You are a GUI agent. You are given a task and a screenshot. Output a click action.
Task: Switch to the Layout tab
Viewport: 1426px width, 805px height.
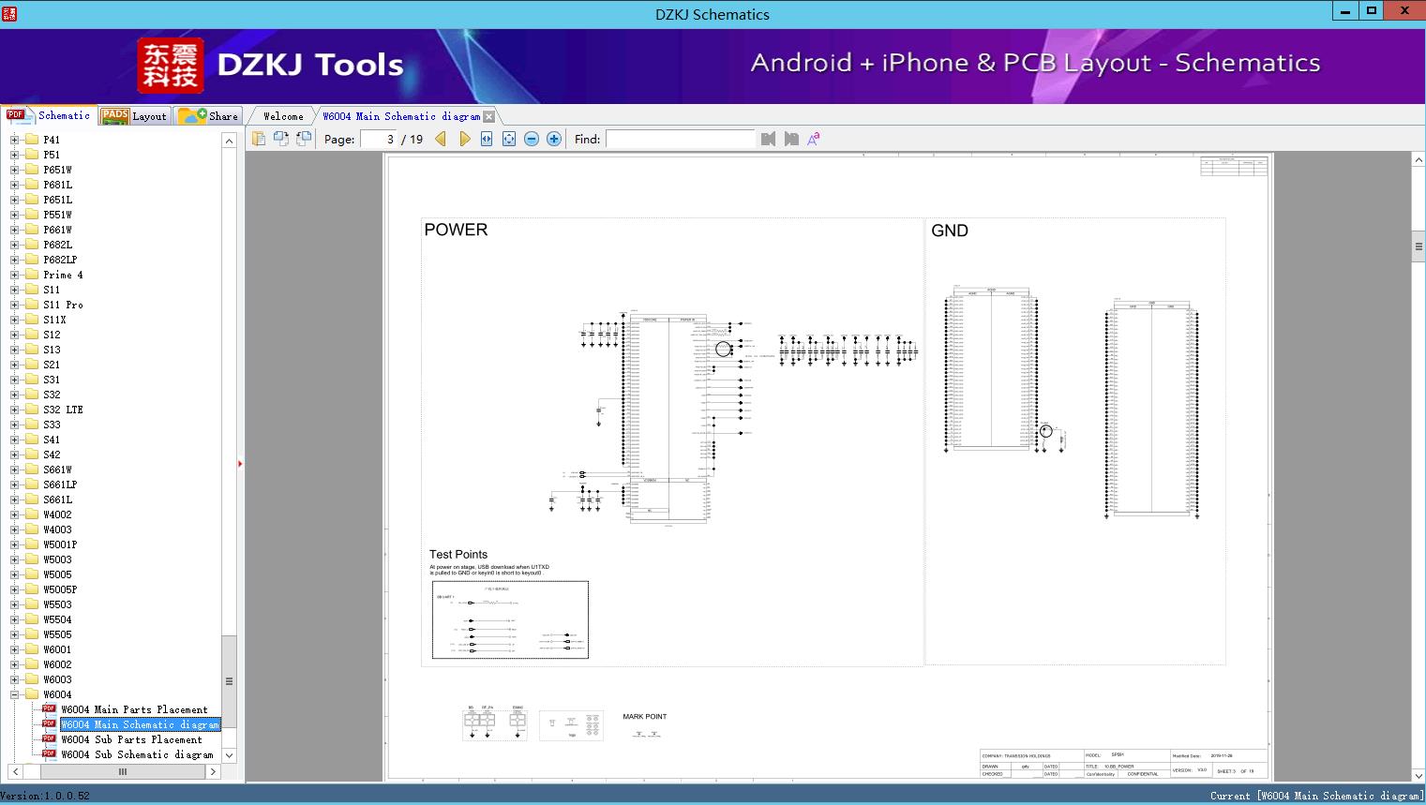coord(136,116)
